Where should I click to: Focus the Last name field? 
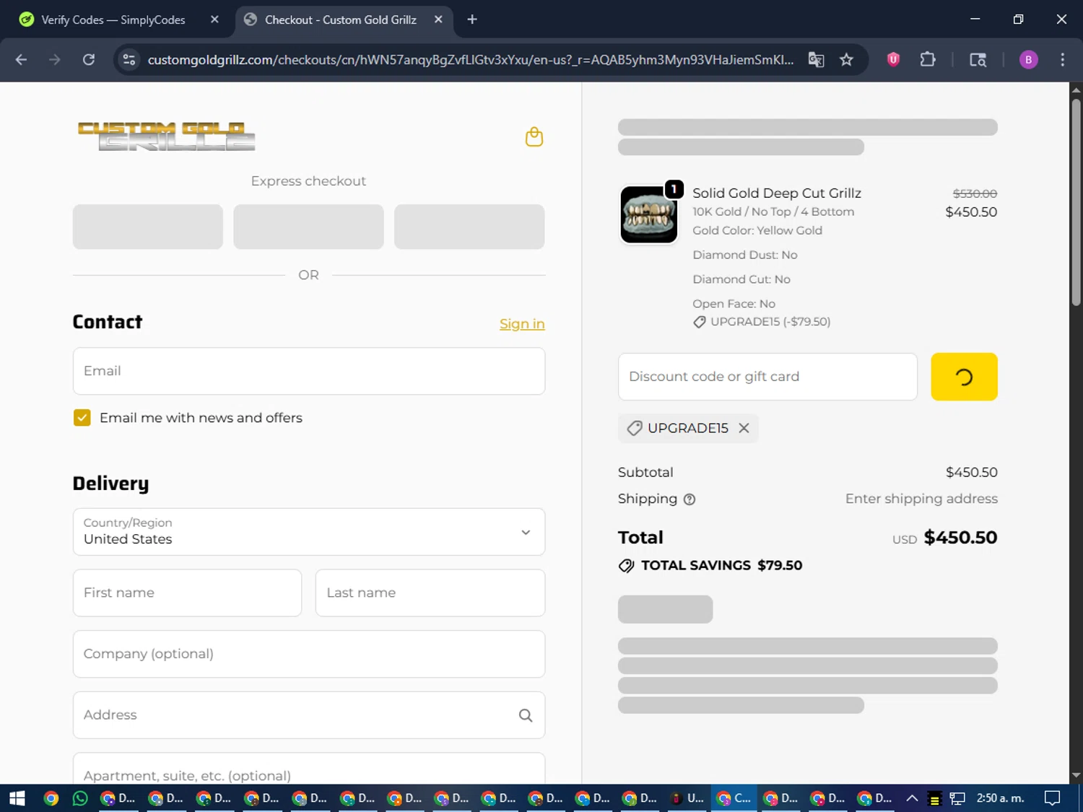point(430,593)
